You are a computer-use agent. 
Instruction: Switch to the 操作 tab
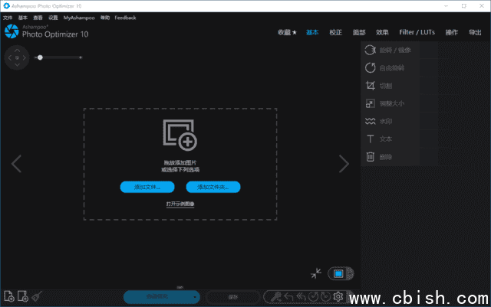(452, 32)
